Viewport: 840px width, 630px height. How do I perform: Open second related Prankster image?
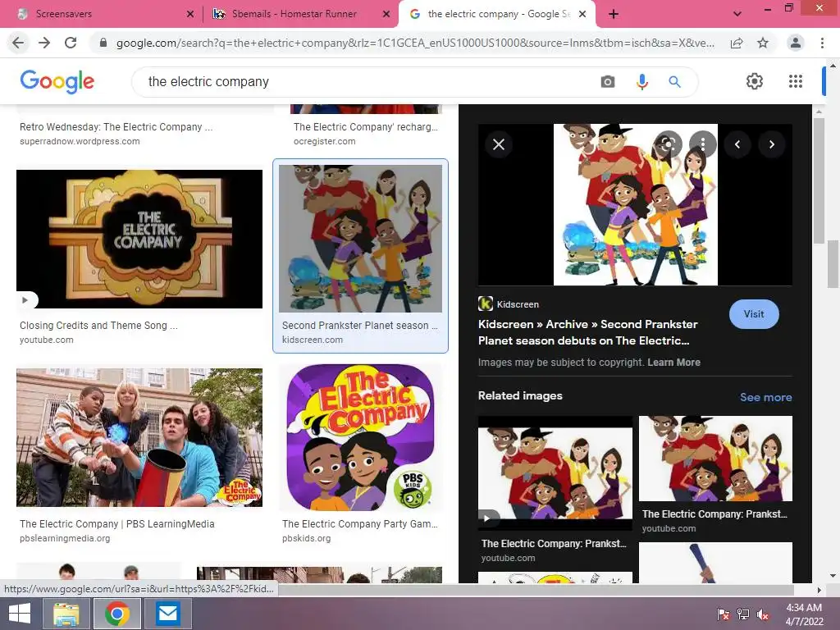click(715, 459)
